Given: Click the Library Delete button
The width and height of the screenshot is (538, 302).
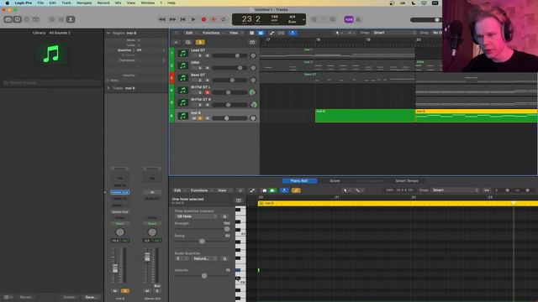Looking at the screenshot, I should (x=69, y=297).
